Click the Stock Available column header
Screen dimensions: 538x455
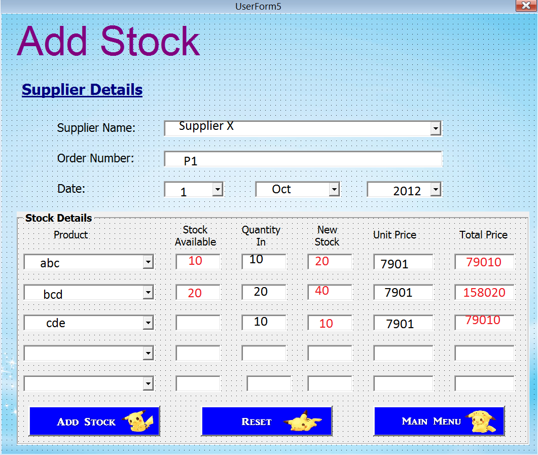click(x=195, y=236)
